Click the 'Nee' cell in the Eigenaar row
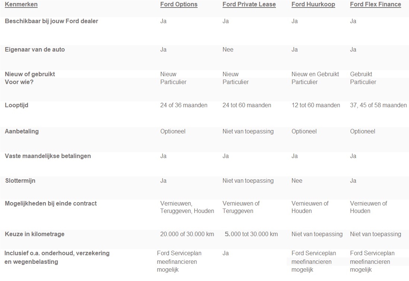Viewport: 409px width, 281px height. tap(228, 50)
